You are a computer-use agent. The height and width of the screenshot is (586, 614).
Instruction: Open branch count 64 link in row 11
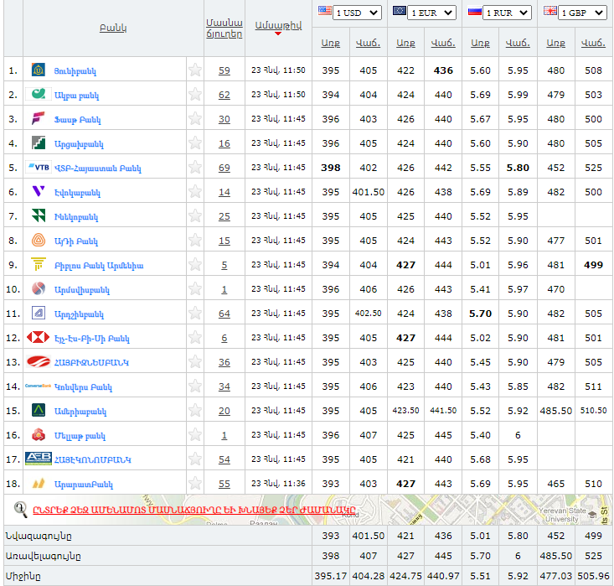pos(224,314)
